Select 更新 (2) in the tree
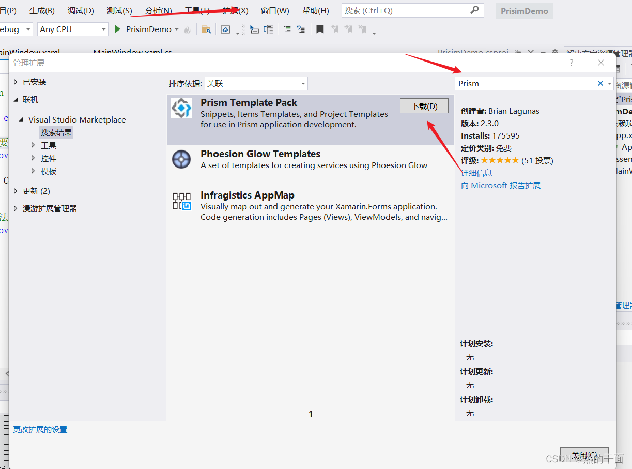This screenshot has height=469, width=632. [36, 191]
